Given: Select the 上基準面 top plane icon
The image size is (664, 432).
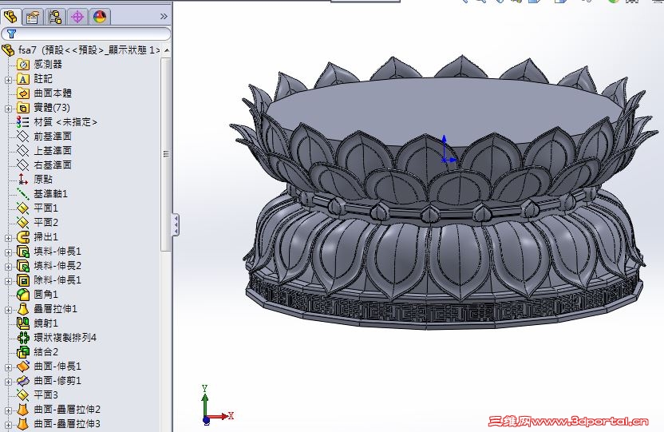Looking at the screenshot, I should (22, 150).
